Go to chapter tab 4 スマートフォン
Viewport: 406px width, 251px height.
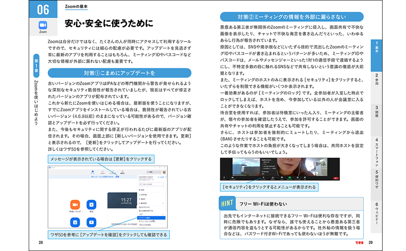coord(376,152)
